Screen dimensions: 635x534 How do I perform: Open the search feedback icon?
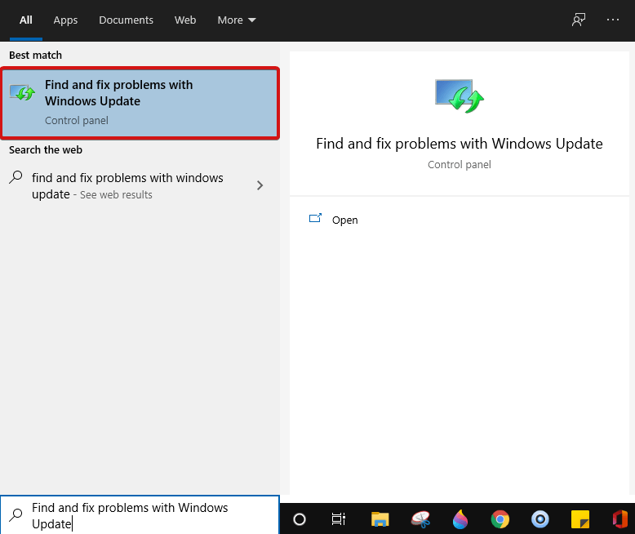click(579, 20)
